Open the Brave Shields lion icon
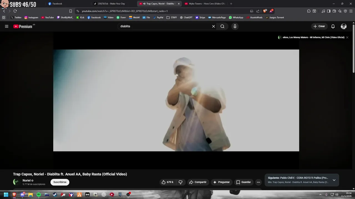This screenshot has height=199, width=355. pos(265,11)
